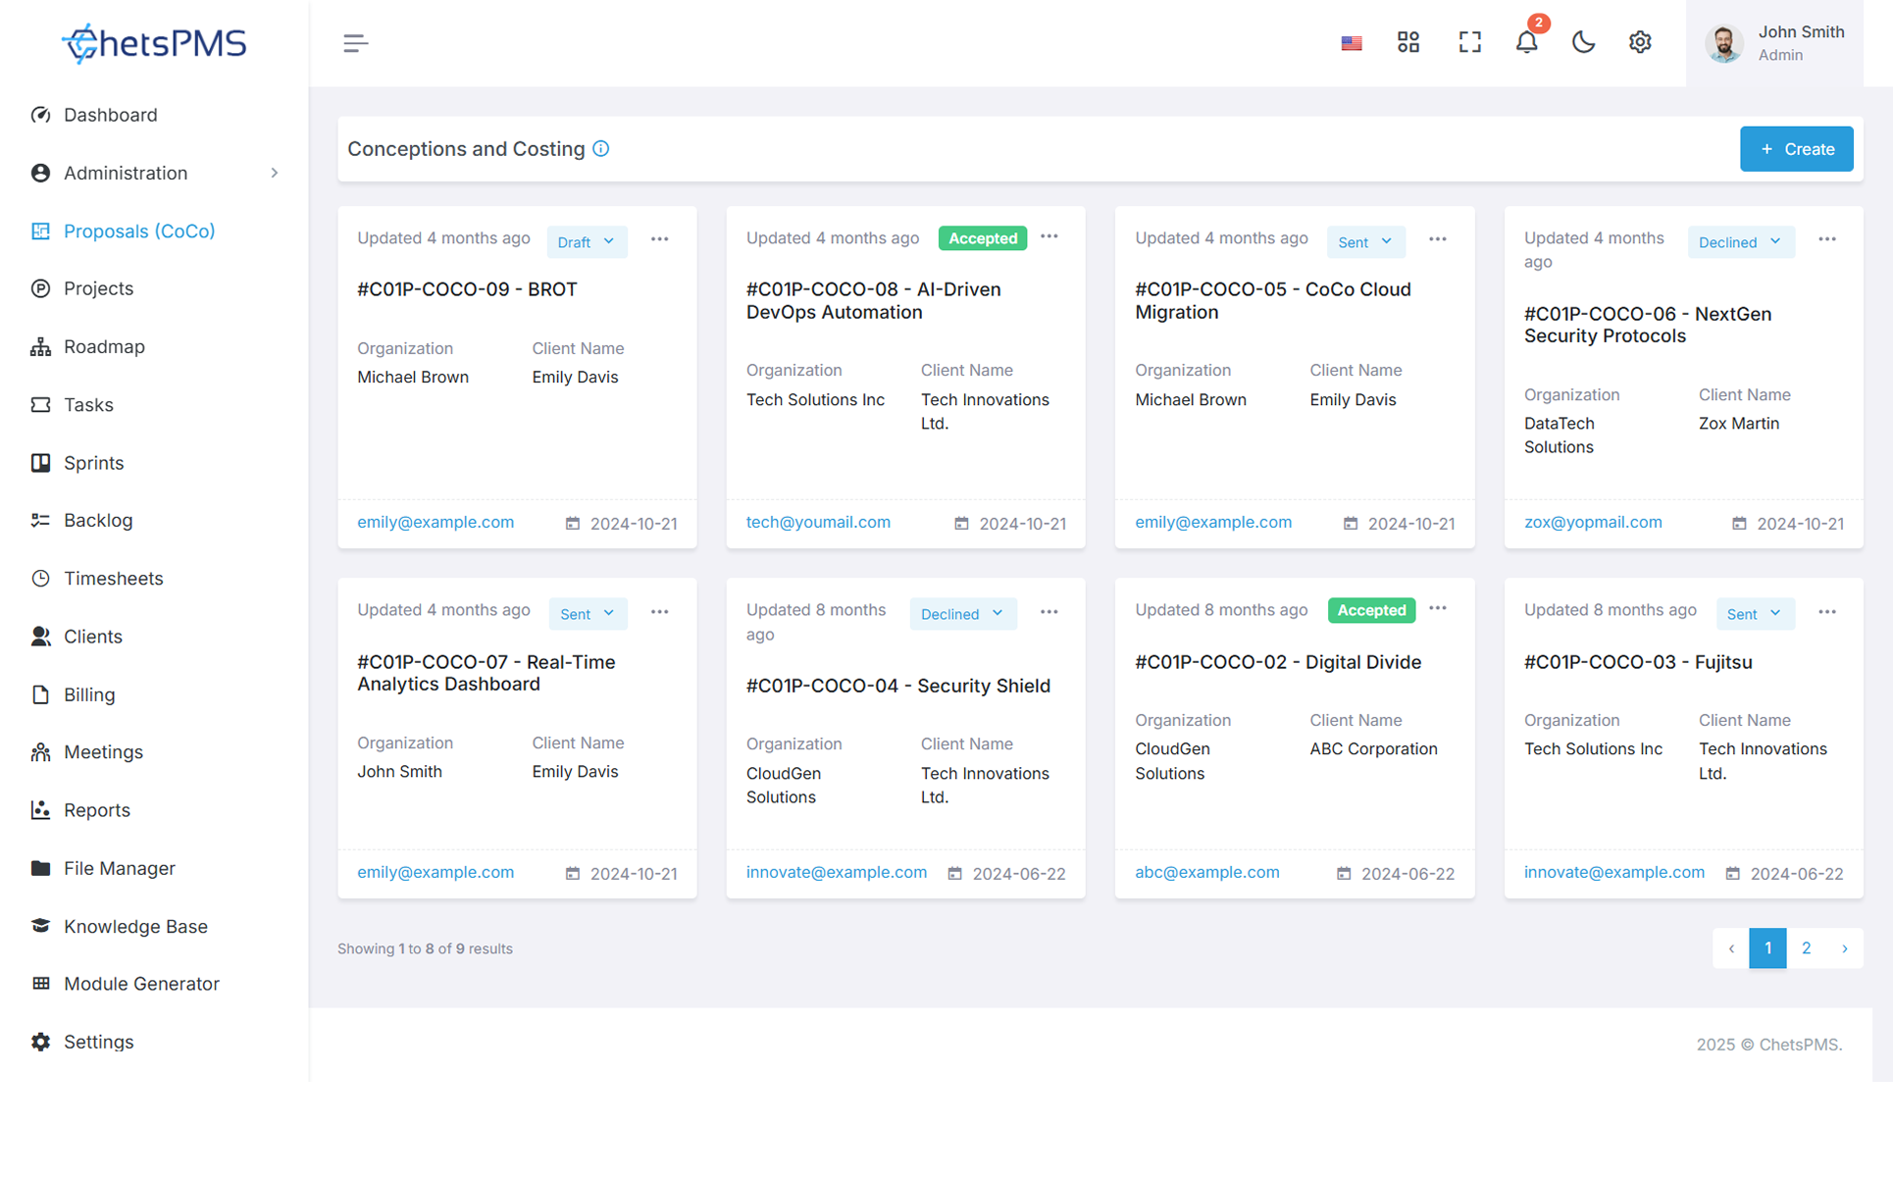This screenshot has height=1177, width=1893.
Task: Click the fullscreen toggle icon
Action: (x=1469, y=42)
